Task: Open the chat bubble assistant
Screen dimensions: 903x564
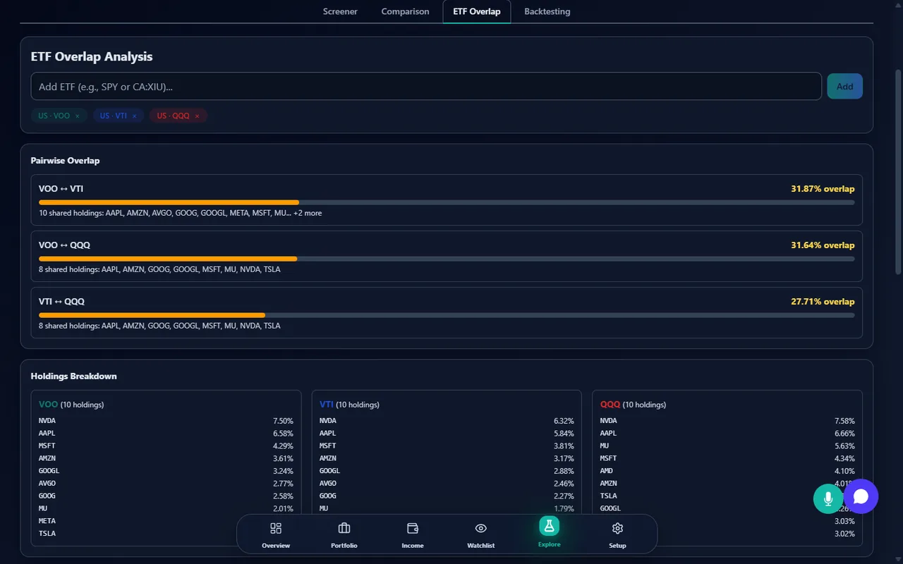Action: click(x=861, y=496)
